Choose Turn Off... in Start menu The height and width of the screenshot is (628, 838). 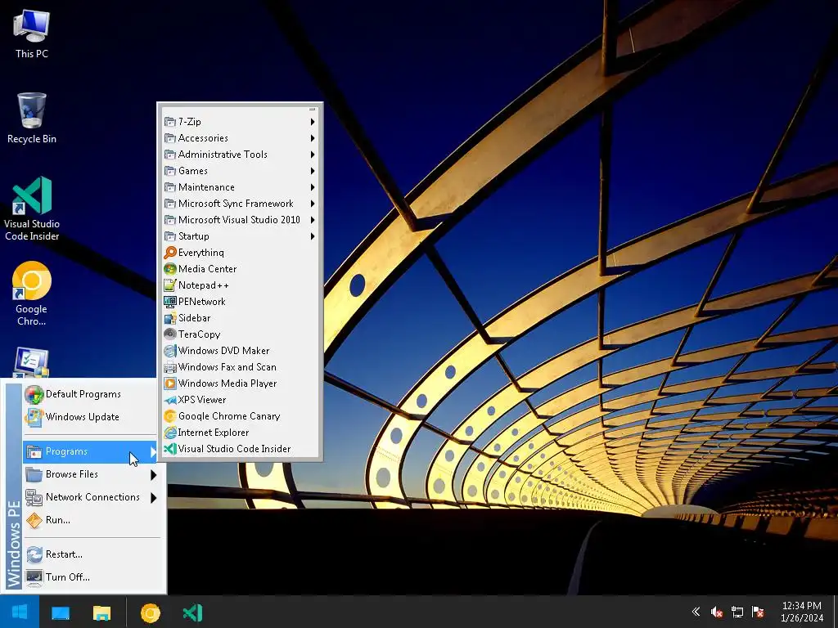click(x=91, y=577)
